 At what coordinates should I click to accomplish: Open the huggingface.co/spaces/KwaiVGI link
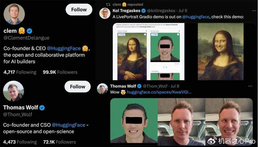tap(159, 92)
